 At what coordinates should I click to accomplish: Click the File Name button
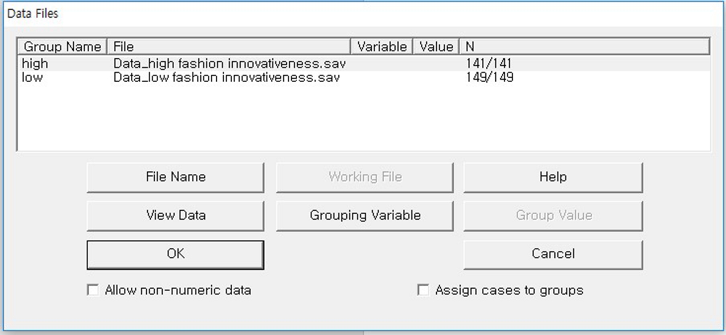pos(175,177)
